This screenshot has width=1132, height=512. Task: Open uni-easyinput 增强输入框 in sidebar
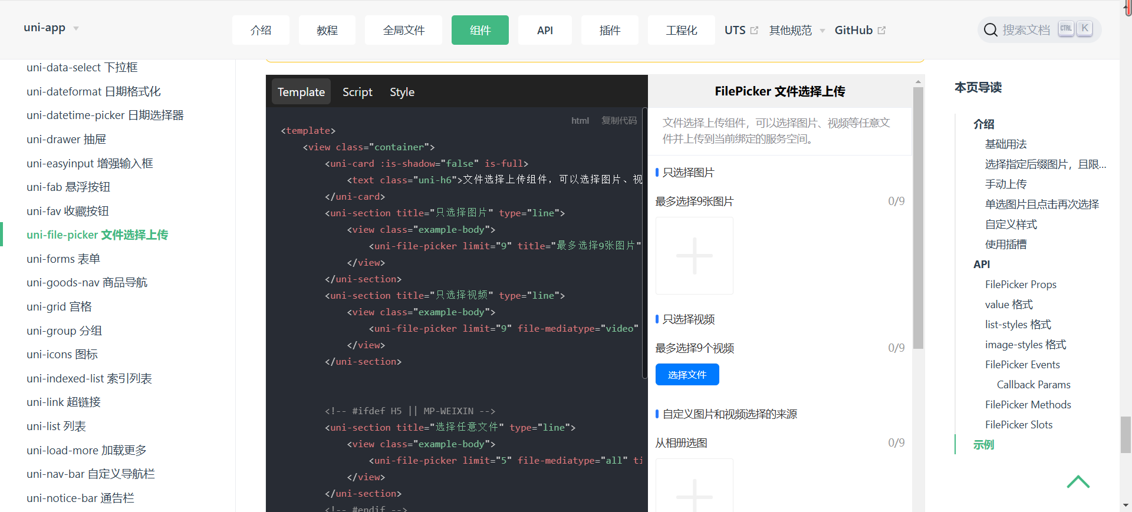[x=90, y=163]
